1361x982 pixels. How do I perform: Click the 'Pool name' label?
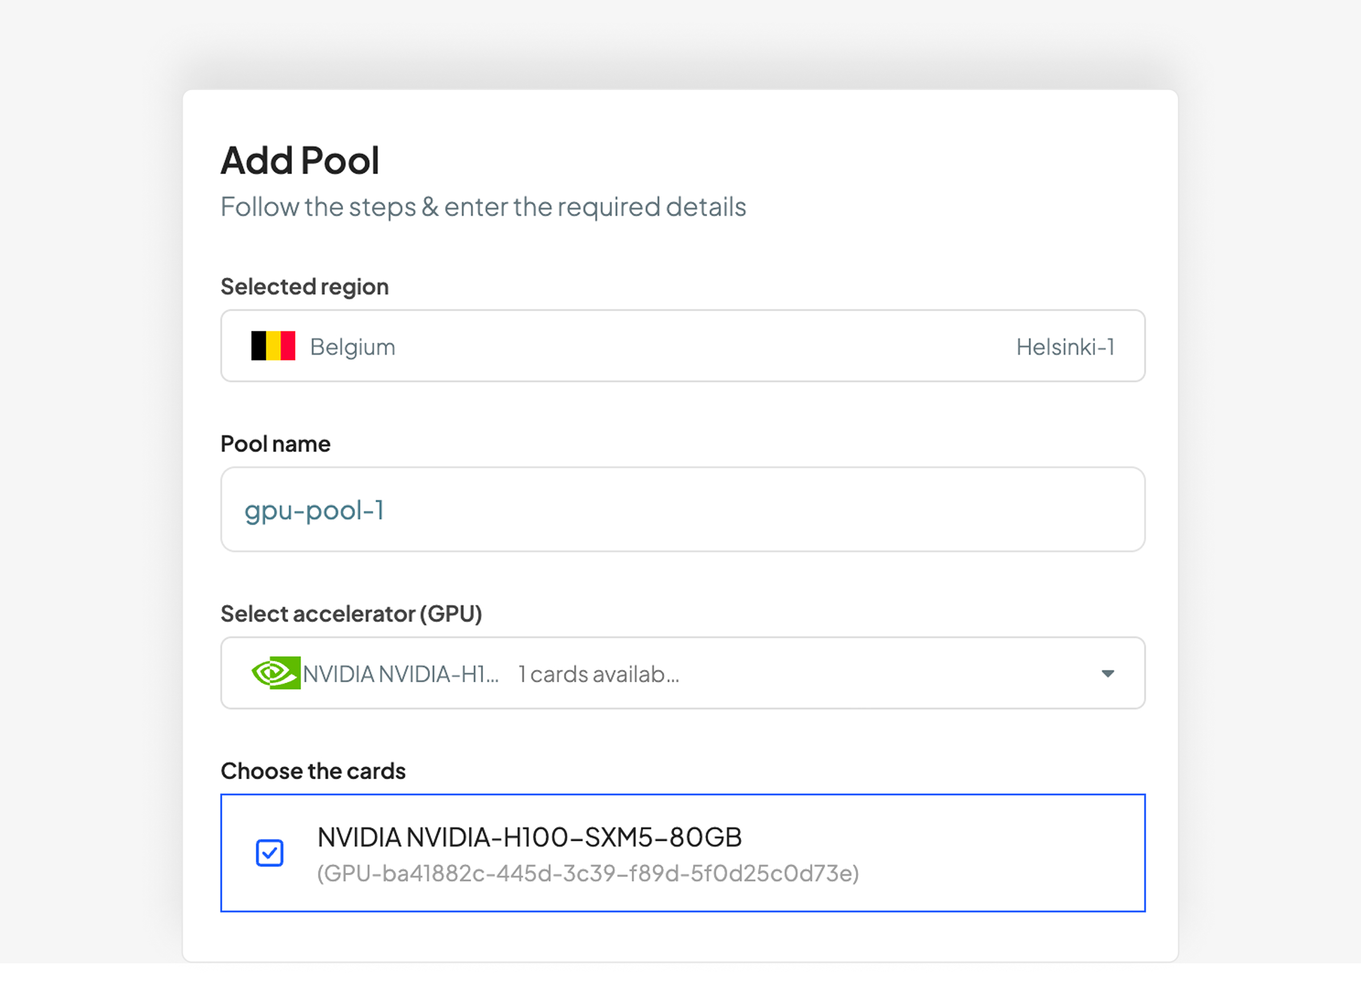point(276,444)
